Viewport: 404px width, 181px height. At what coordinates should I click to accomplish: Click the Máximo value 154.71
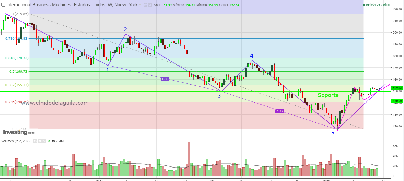(x=190, y=5)
